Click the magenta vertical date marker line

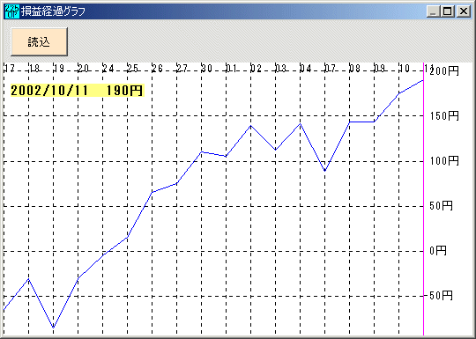423,199
